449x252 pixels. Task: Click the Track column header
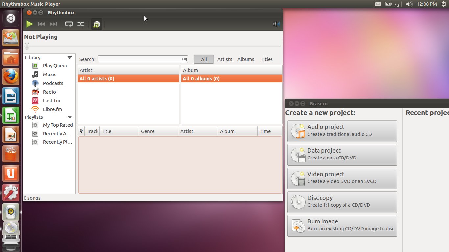(x=92, y=131)
